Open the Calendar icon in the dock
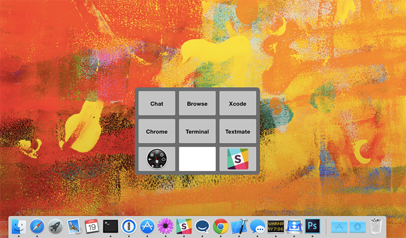Viewport: 406px width, 238px height. [x=92, y=226]
